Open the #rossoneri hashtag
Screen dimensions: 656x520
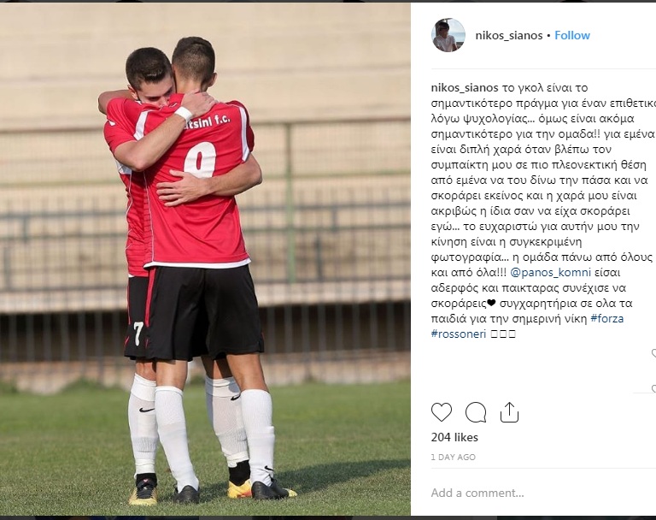click(x=459, y=334)
